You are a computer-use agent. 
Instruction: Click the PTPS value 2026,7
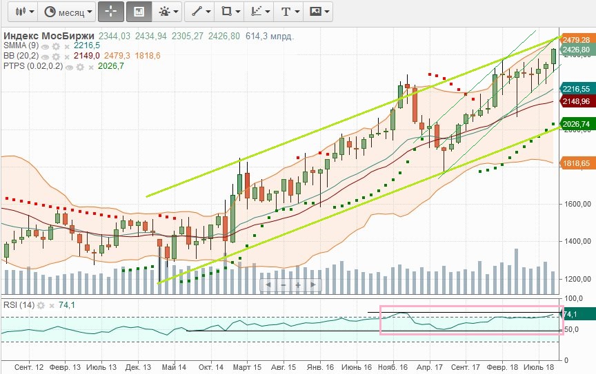[111, 66]
